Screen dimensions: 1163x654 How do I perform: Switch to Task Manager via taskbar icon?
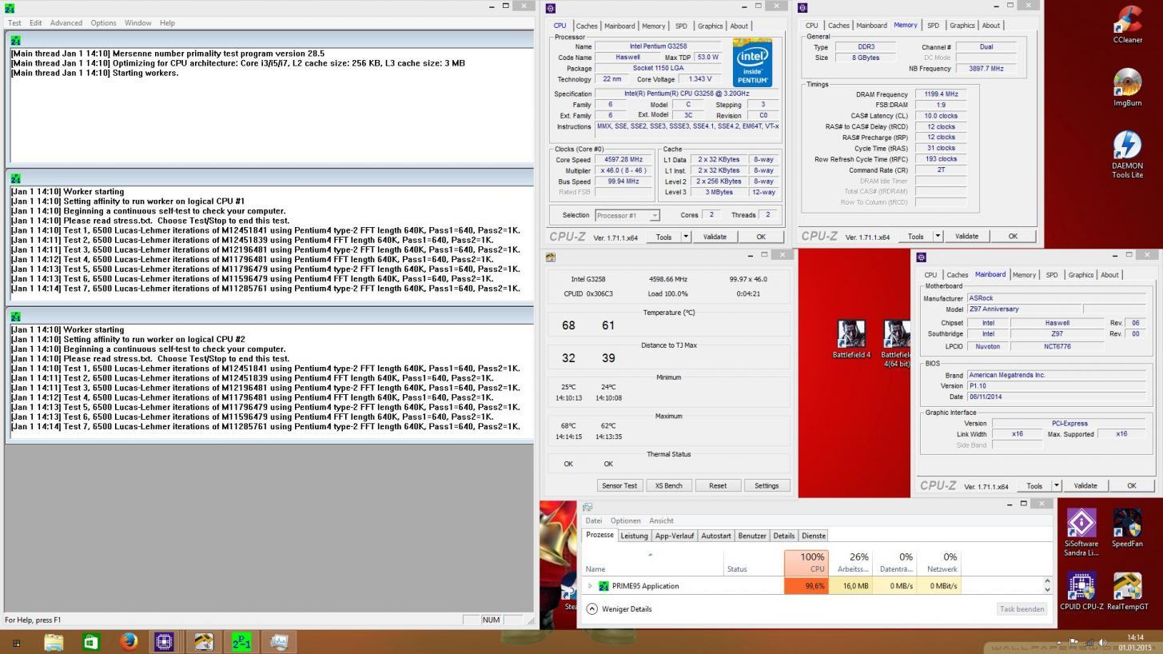pyautogui.click(x=279, y=642)
